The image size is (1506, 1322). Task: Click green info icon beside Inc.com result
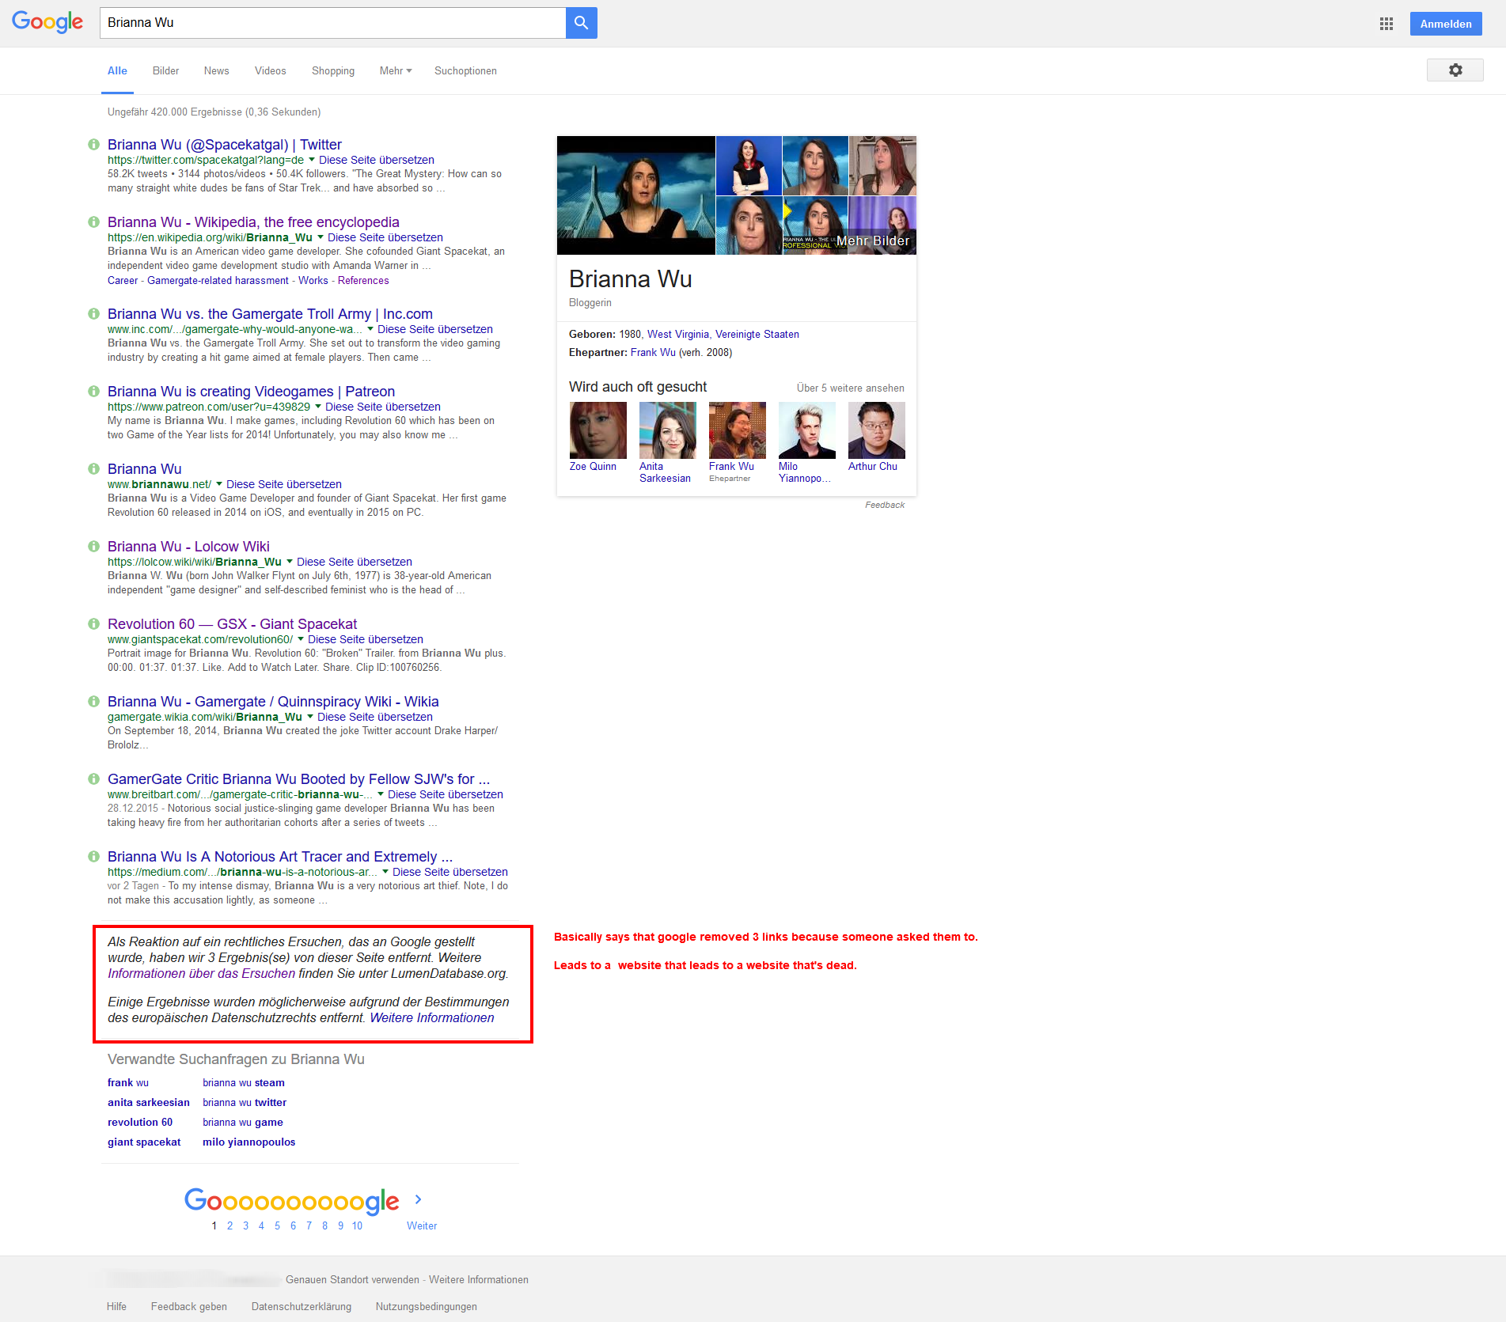(93, 314)
